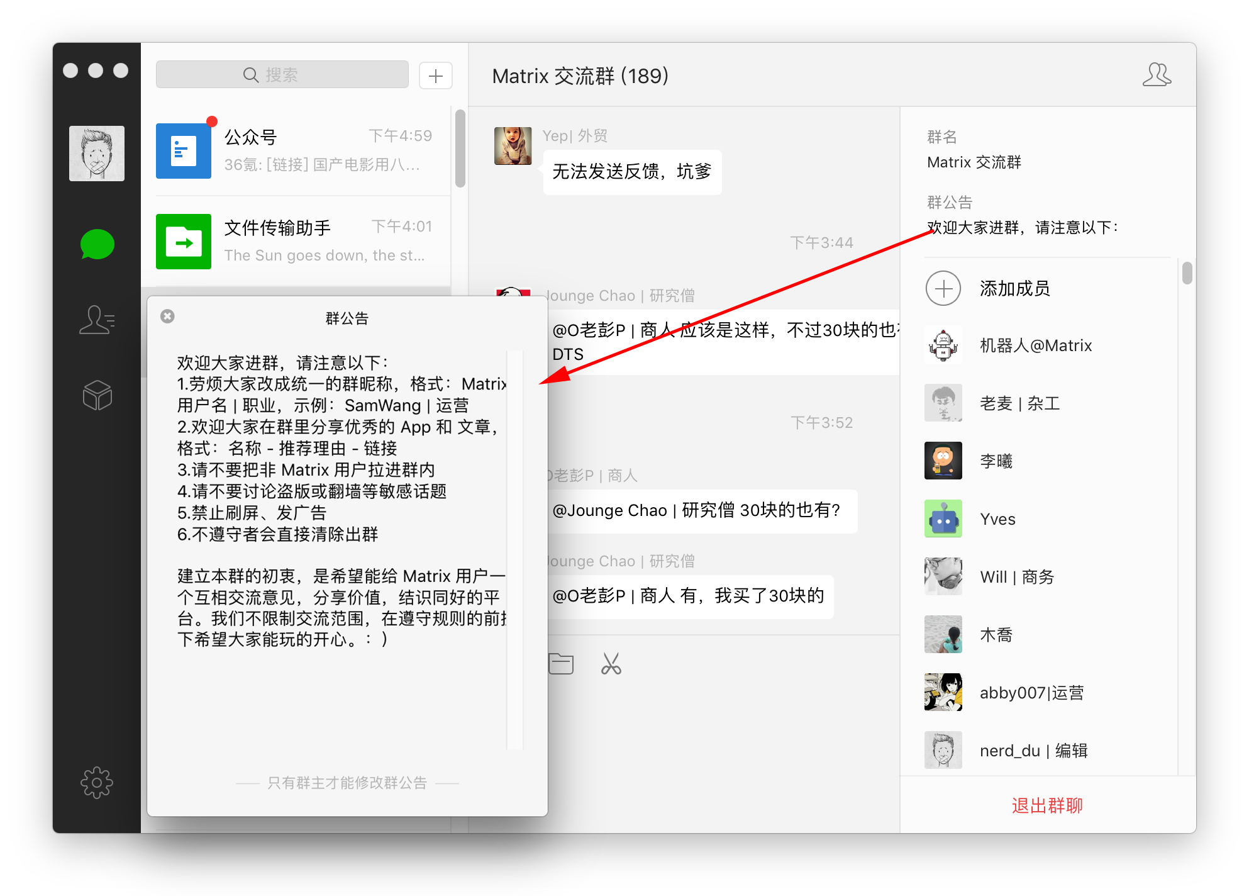
Task: Click nerd_du avatar image
Action: pos(943,751)
